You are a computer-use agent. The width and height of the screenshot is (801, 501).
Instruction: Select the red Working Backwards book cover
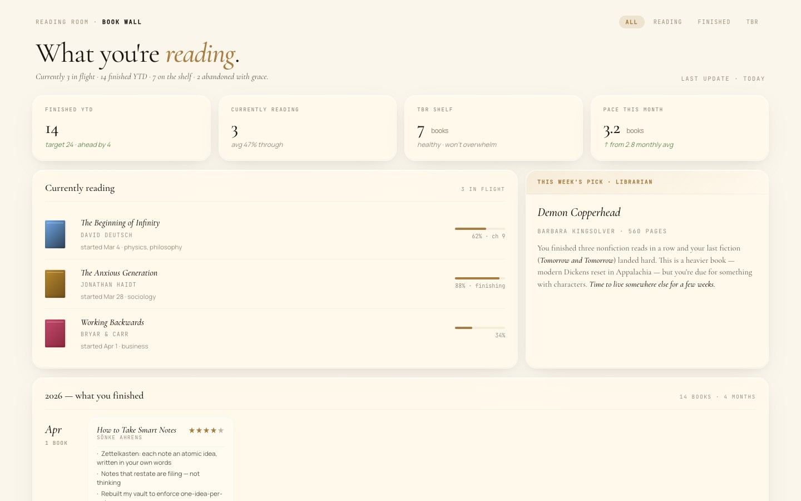[55, 333]
